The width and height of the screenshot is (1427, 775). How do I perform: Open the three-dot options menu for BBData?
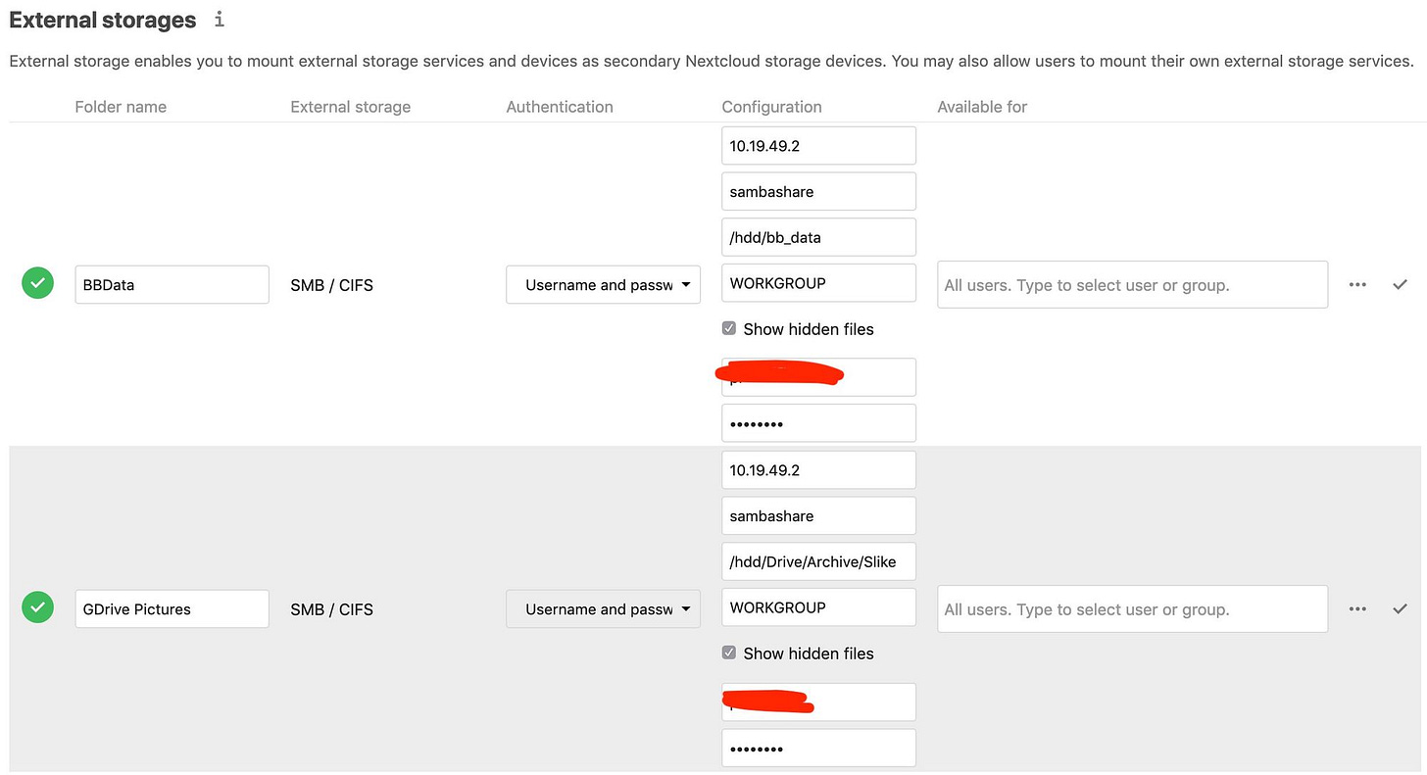coord(1357,284)
